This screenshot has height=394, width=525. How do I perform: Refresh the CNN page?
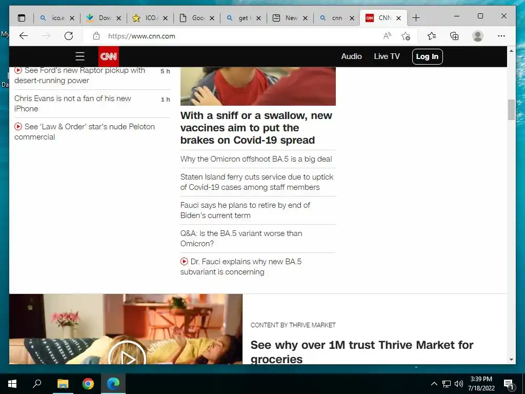coord(69,36)
